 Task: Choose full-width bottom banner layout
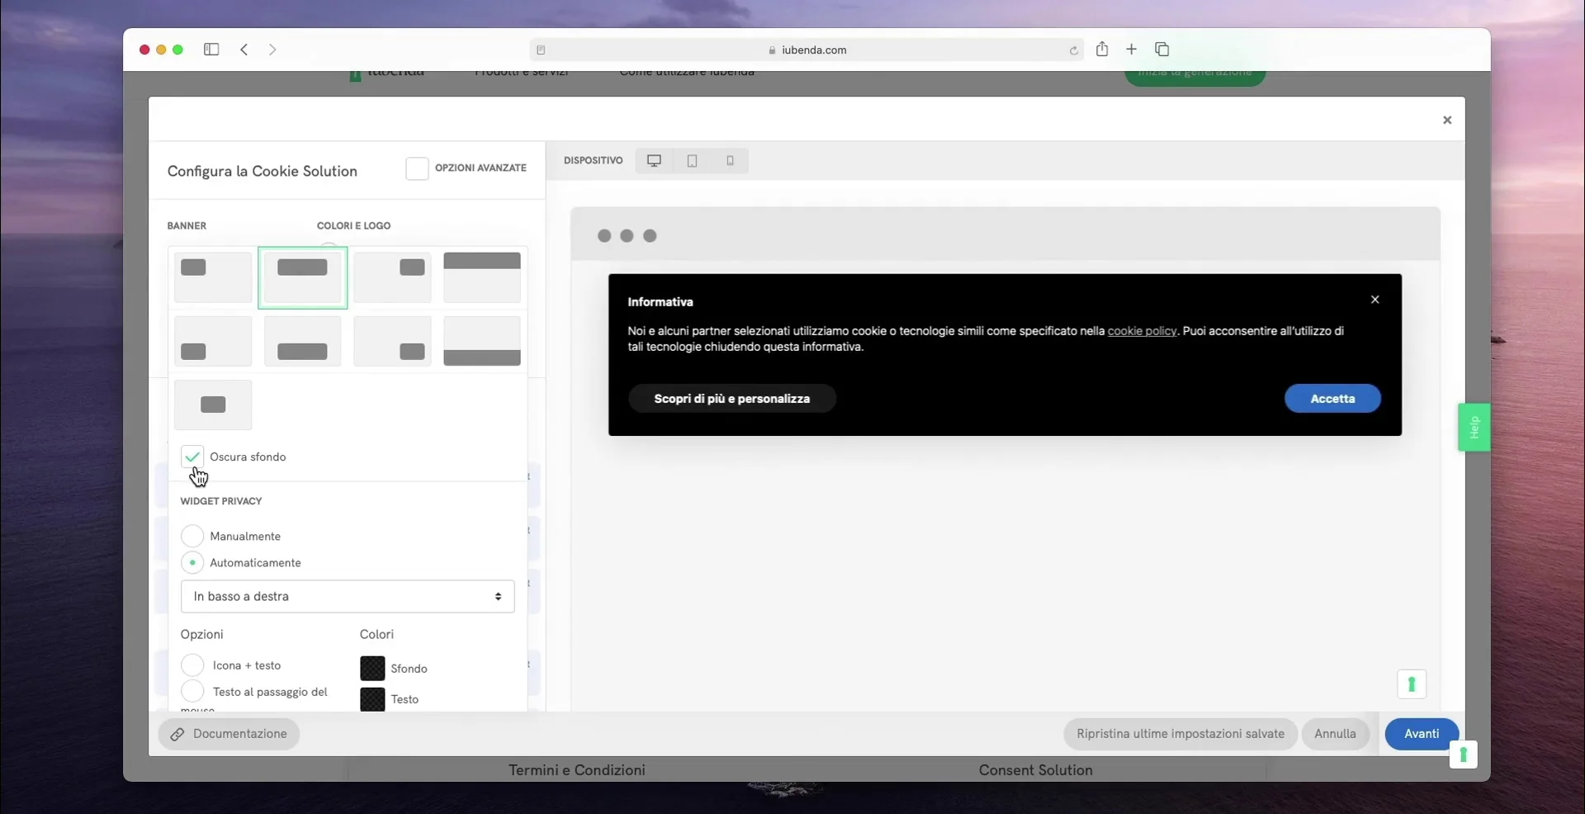click(482, 341)
